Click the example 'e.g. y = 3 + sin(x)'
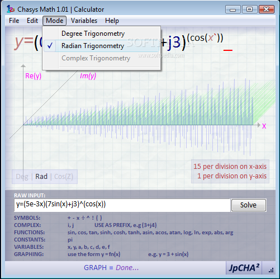 click(x=168, y=254)
